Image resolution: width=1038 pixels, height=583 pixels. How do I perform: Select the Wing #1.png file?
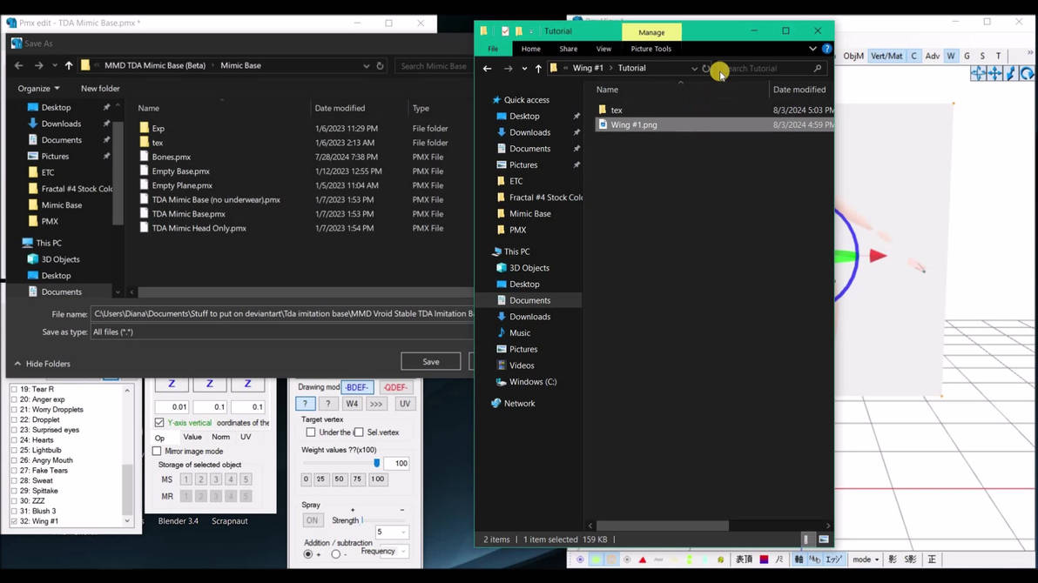click(x=633, y=125)
